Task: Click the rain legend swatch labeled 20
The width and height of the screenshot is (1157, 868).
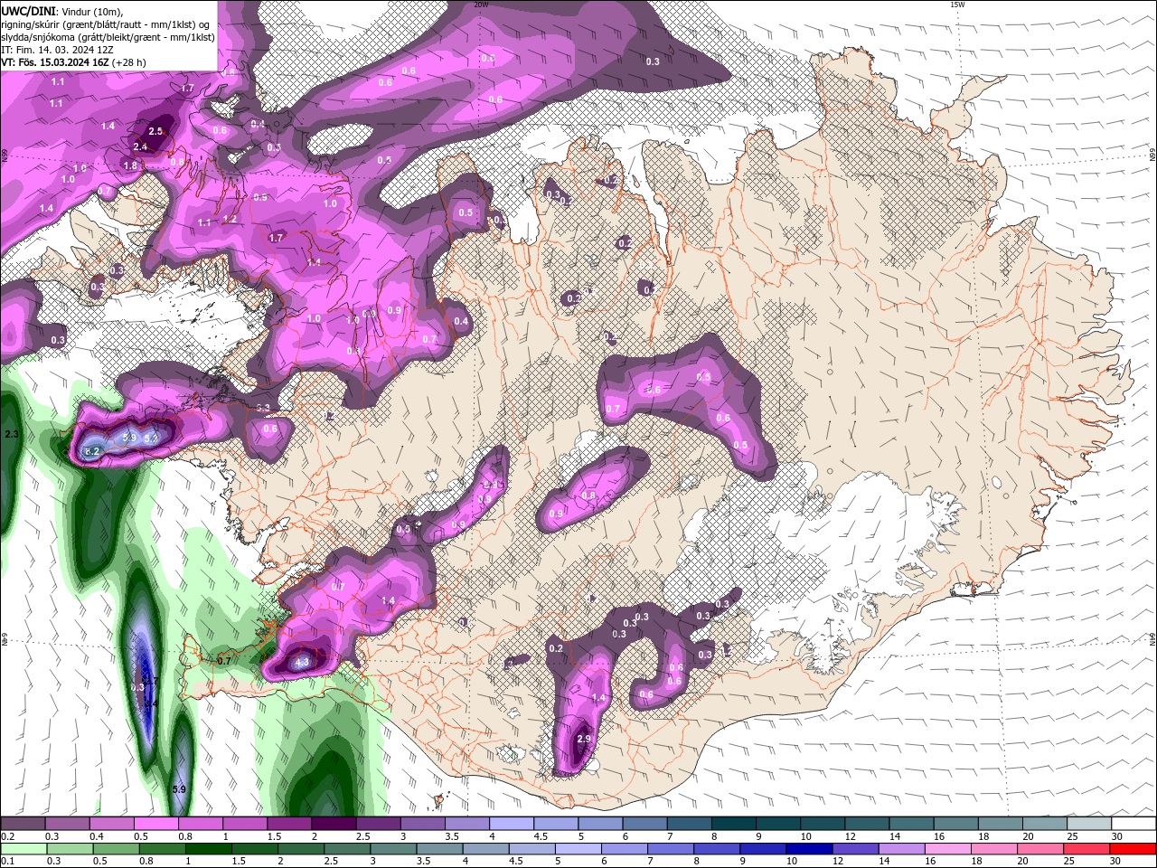Action: pos(1039,848)
